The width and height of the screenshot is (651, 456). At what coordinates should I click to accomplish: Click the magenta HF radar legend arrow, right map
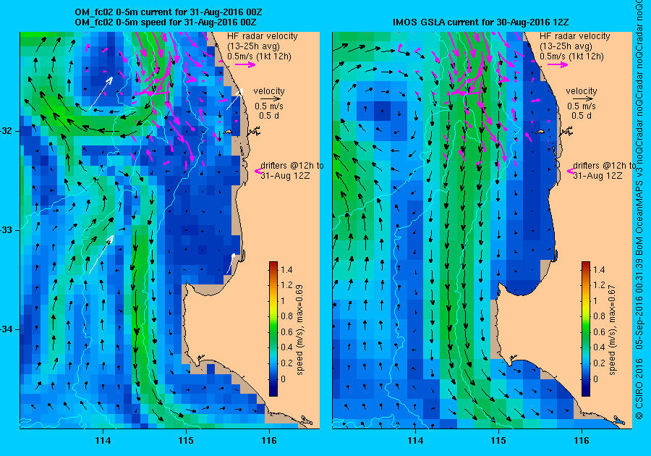(558, 64)
